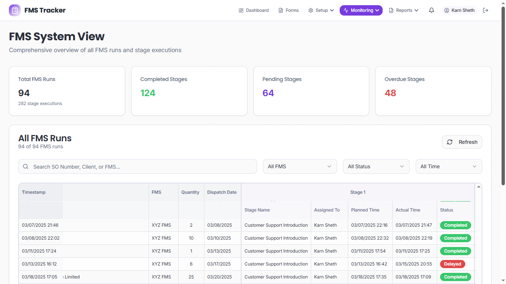The height and width of the screenshot is (284, 506).
Task: Refresh the FMS runs list
Action: click(x=462, y=142)
